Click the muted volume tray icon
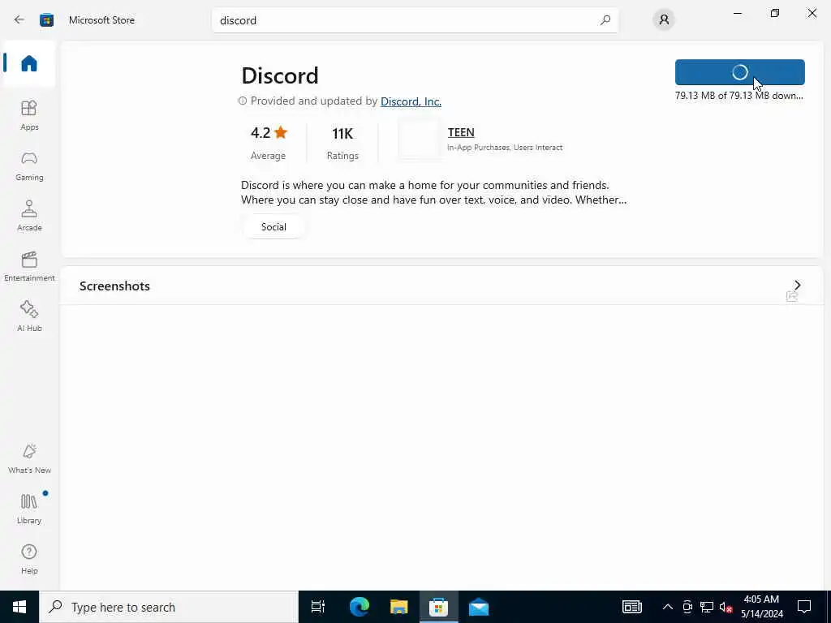Screen dimensions: 831x623 [726, 607]
